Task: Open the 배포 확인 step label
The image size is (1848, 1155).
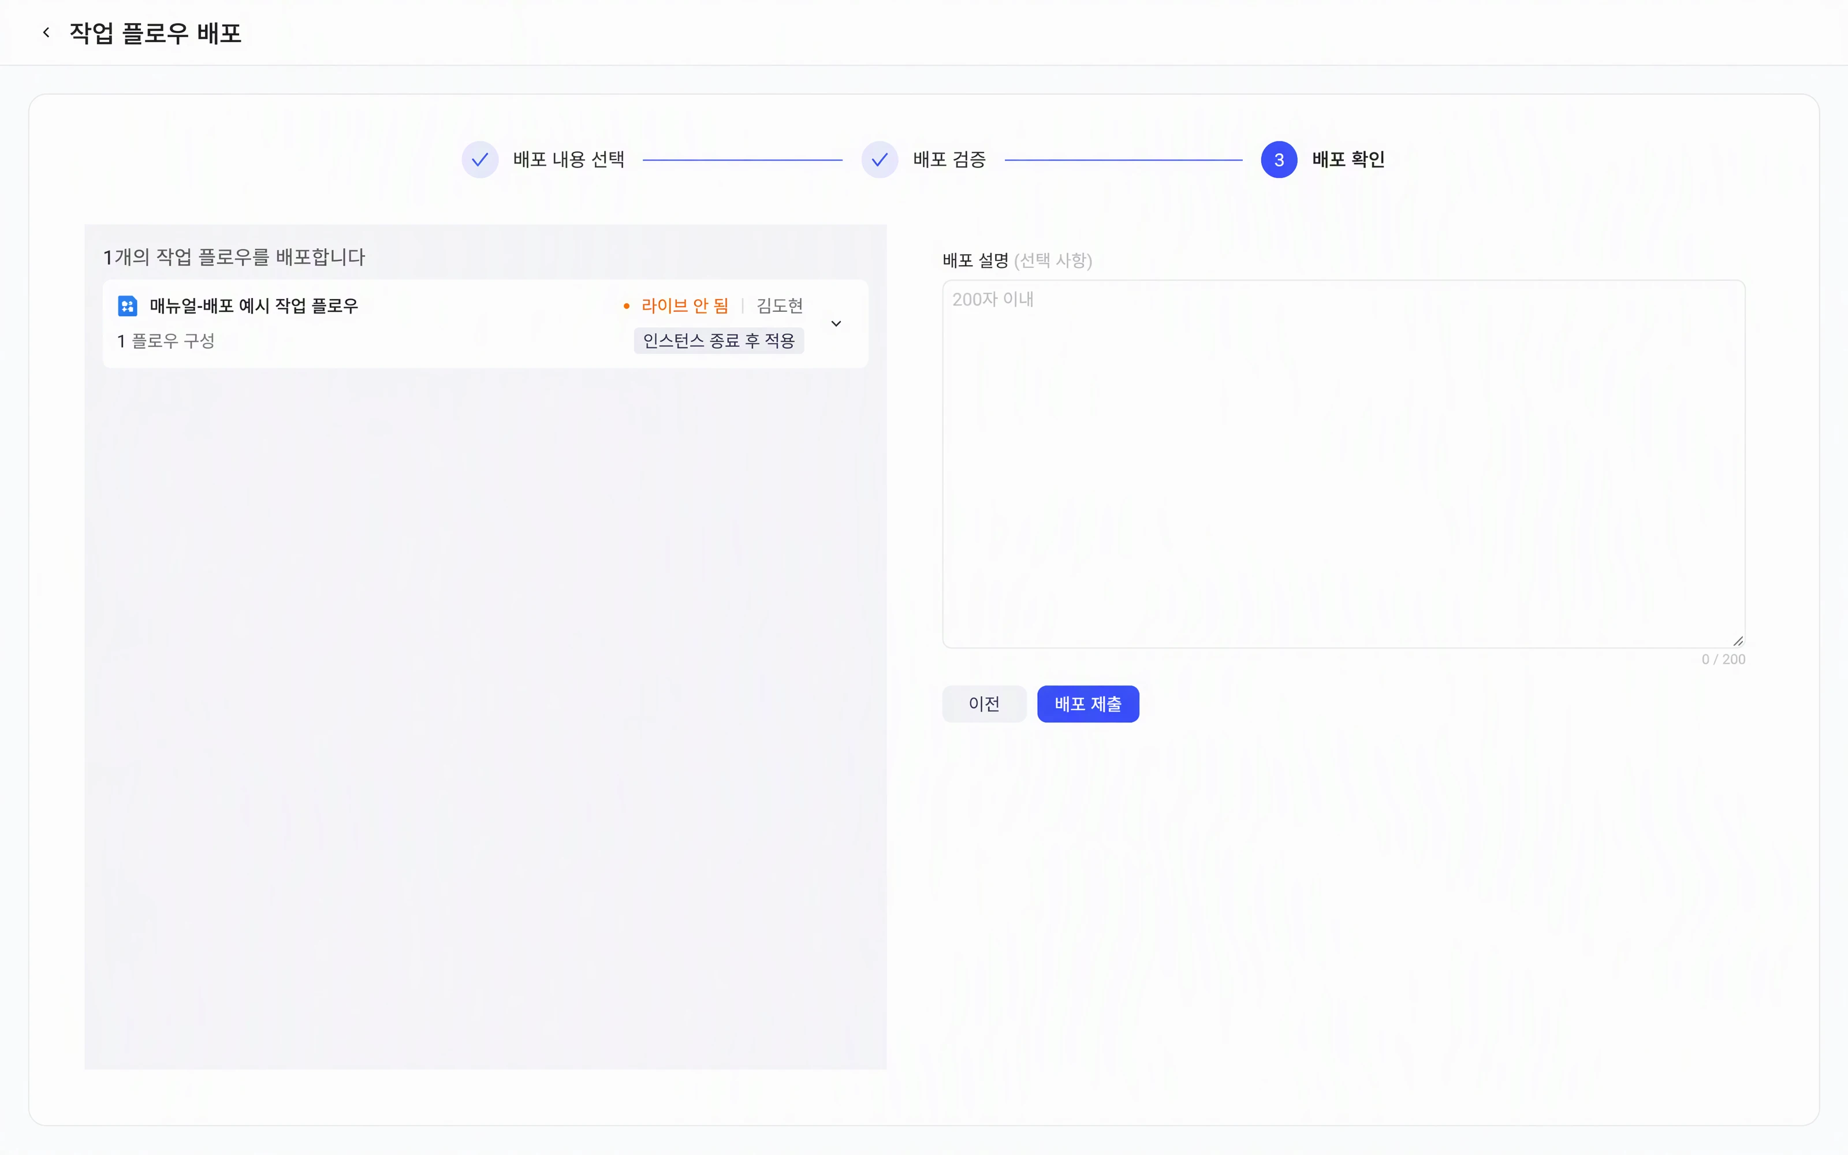Action: pos(1348,159)
